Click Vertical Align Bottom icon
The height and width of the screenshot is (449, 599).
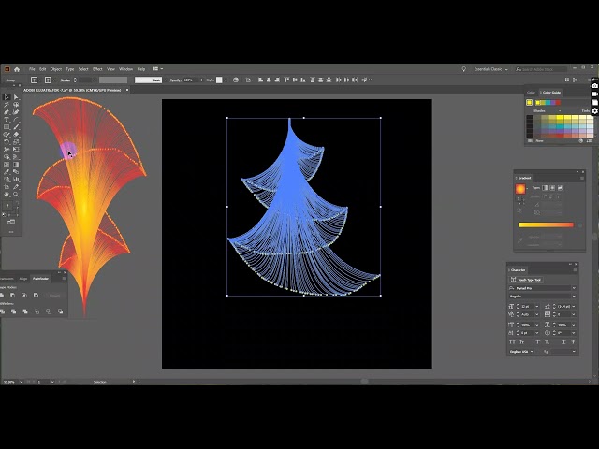coord(303,80)
